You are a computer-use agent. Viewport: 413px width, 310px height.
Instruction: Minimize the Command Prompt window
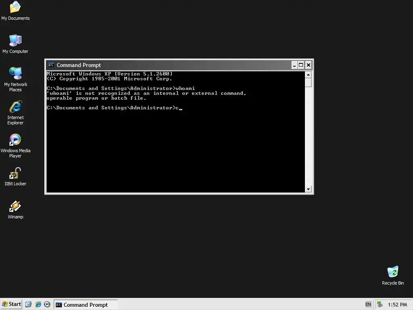pyautogui.click(x=294, y=65)
